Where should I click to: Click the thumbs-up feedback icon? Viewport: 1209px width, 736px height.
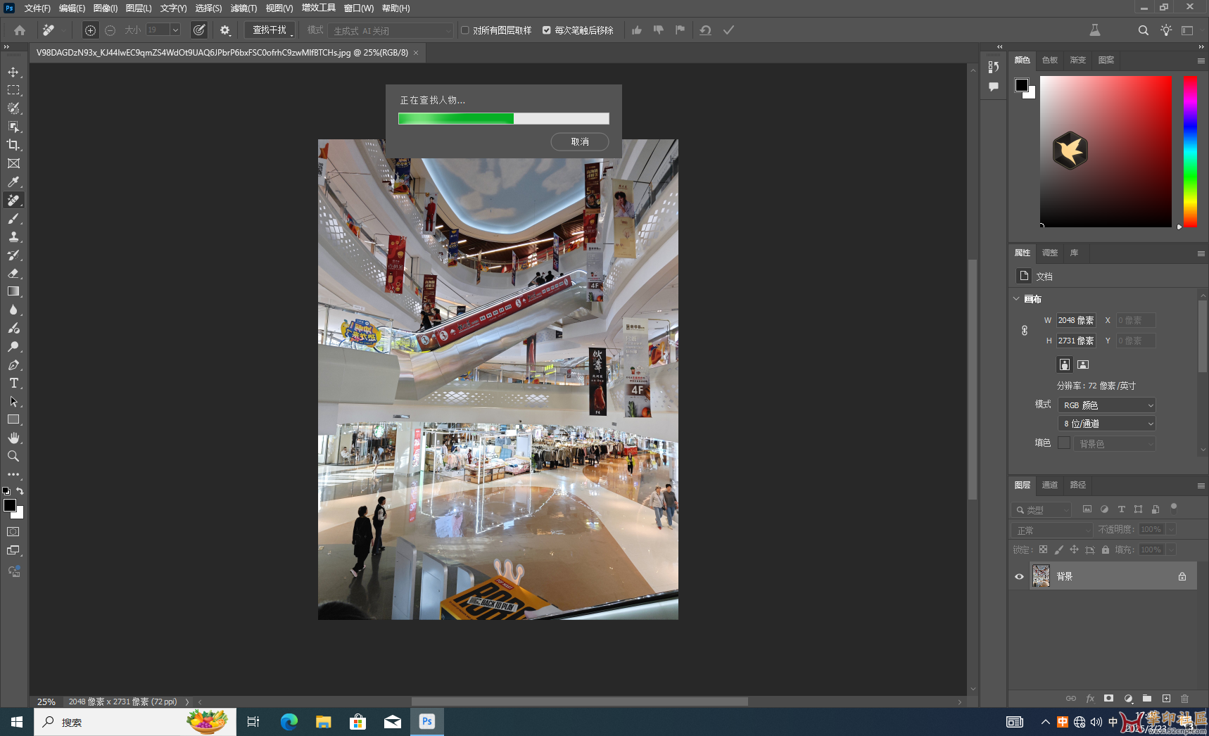pos(637,30)
